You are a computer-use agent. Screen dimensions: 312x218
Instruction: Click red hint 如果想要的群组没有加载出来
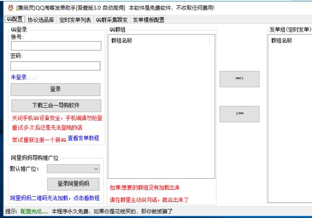[x=145, y=187]
